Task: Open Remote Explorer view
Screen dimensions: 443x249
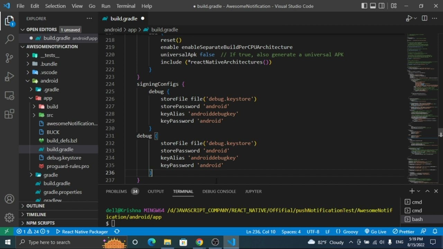Action: pos(9,95)
